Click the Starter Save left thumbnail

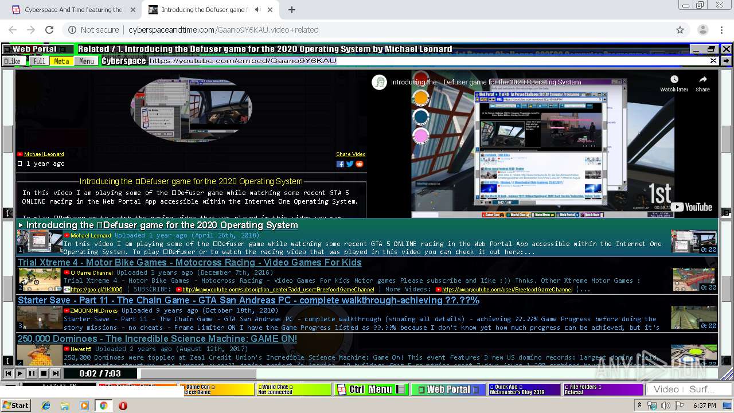point(39,318)
